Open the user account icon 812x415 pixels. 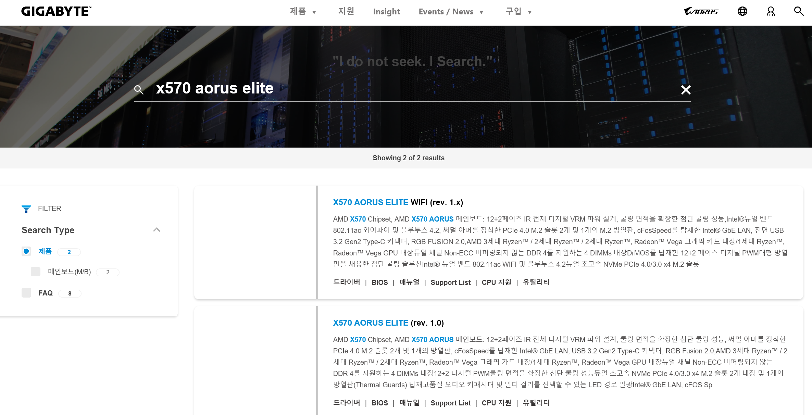[x=771, y=11]
